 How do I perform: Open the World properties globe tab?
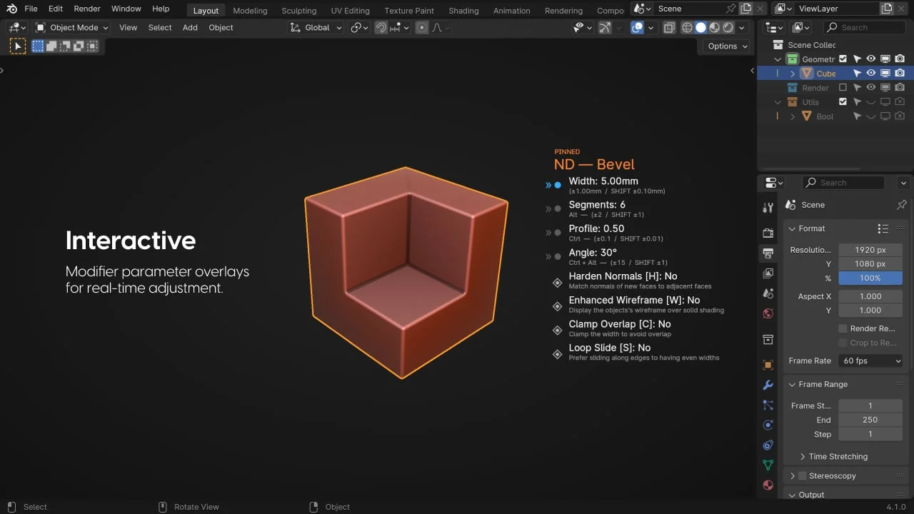(x=768, y=313)
